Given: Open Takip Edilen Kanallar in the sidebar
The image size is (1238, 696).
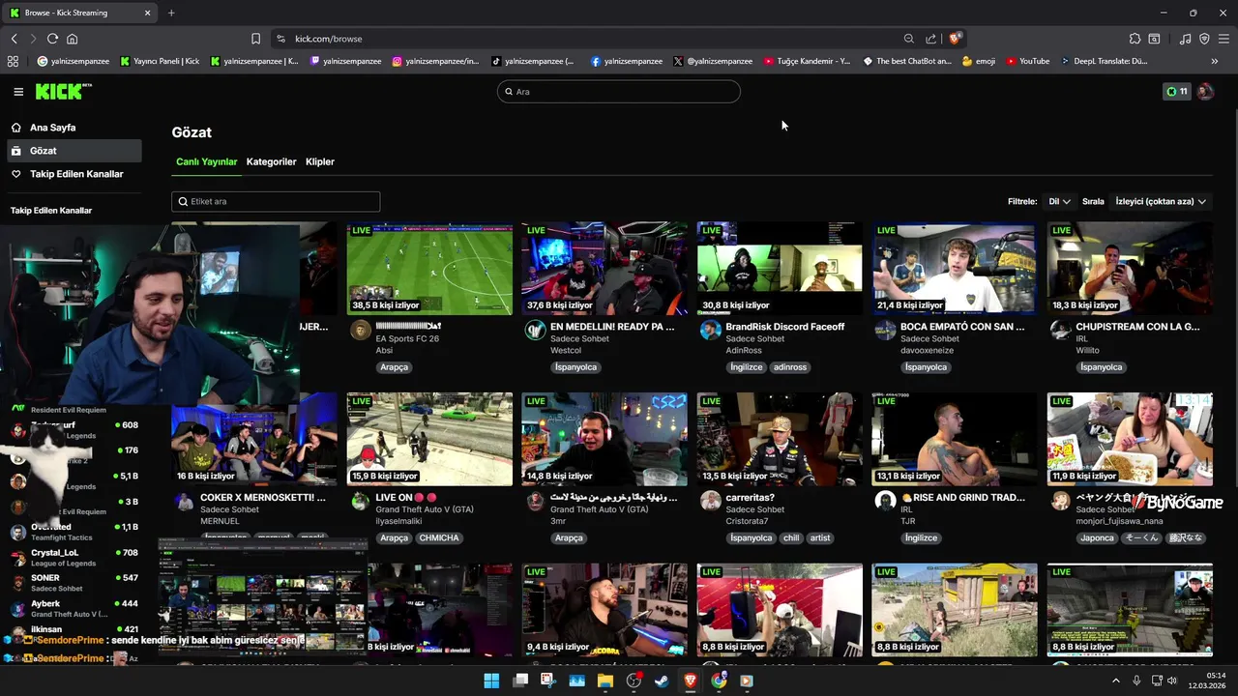Looking at the screenshot, I should tap(74, 174).
